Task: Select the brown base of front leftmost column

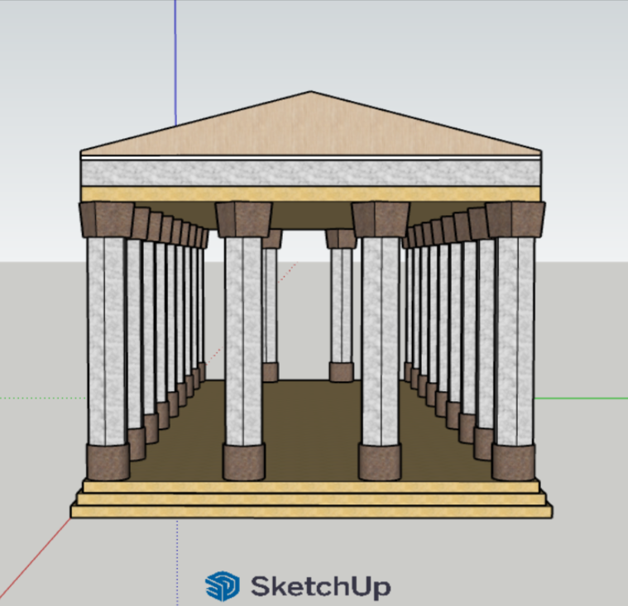Action: (x=108, y=461)
